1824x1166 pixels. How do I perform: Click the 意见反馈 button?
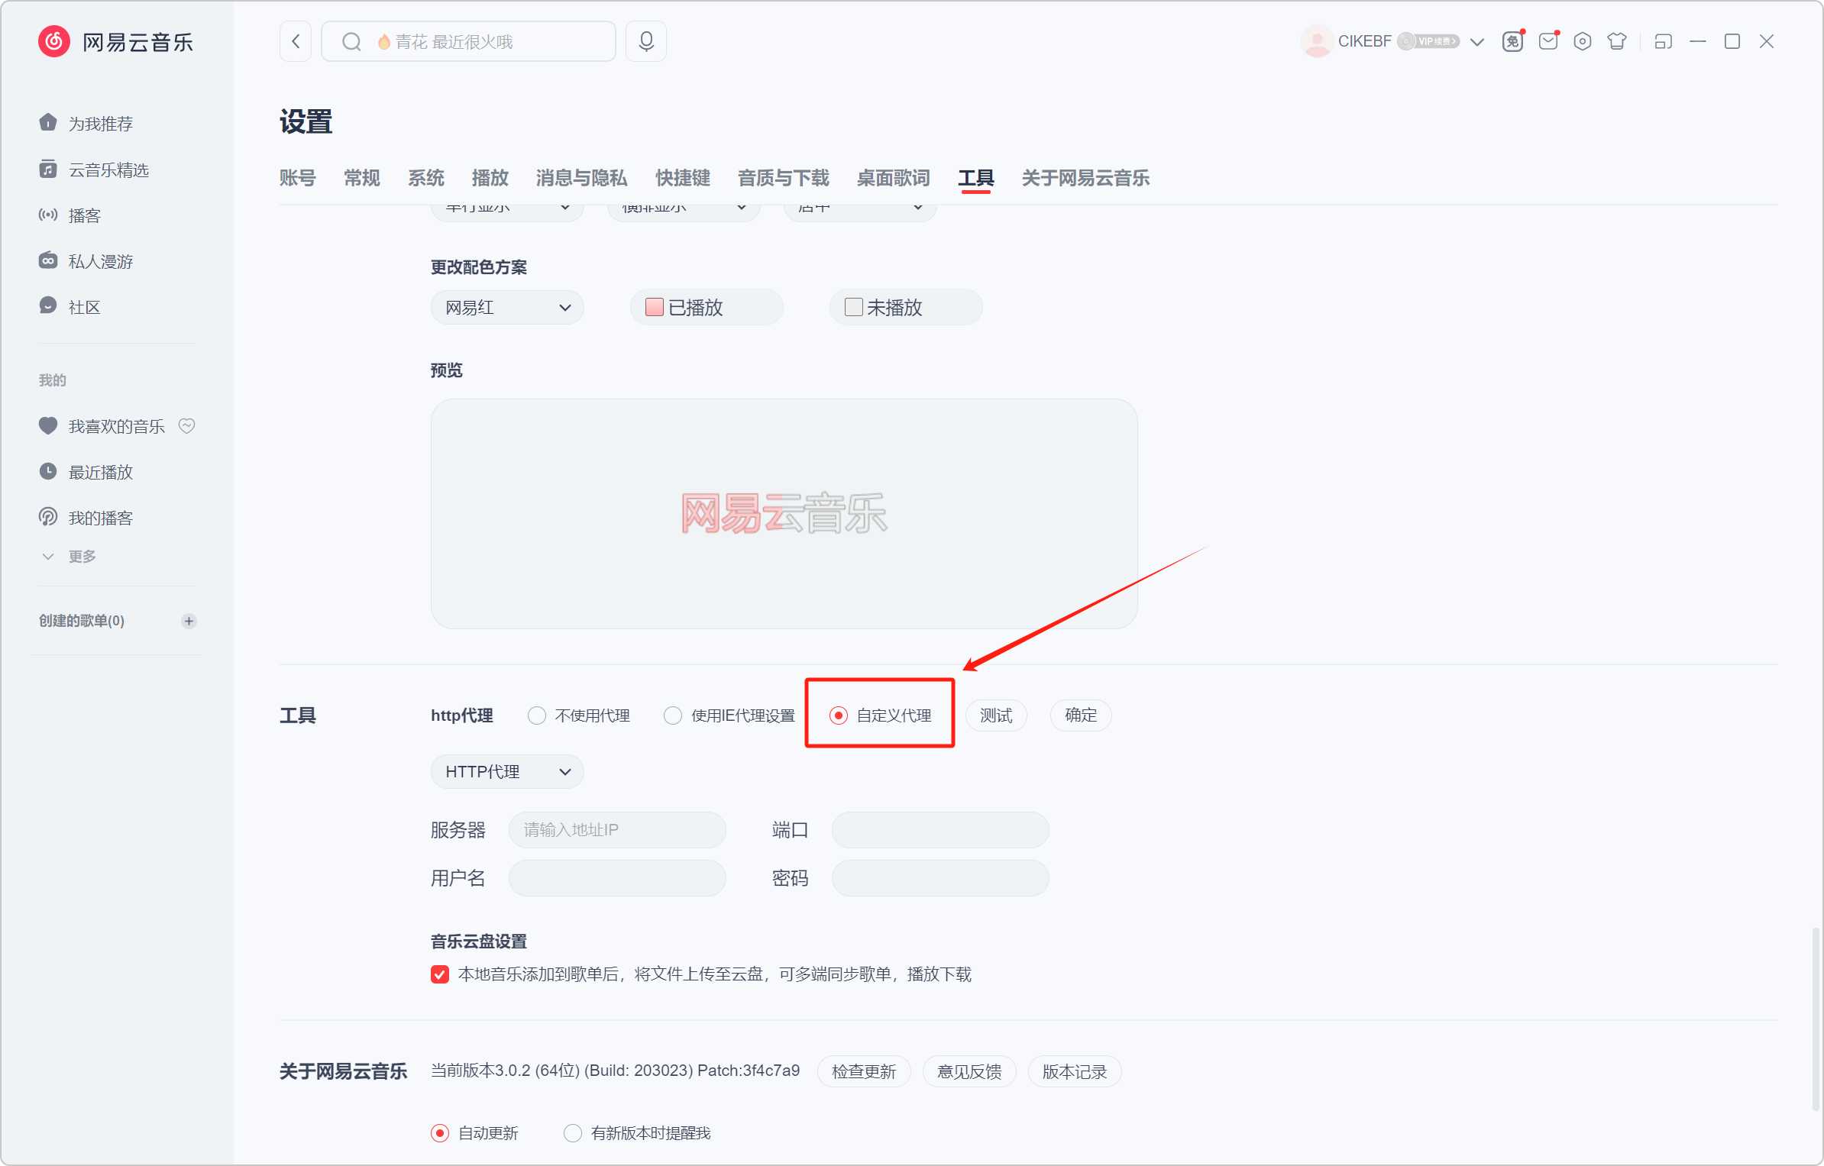pos(969,1071)
